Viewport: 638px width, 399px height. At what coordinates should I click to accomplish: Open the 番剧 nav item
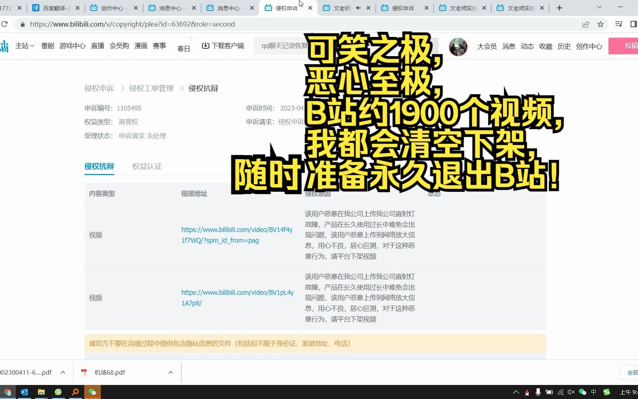(x=48, y=46)
